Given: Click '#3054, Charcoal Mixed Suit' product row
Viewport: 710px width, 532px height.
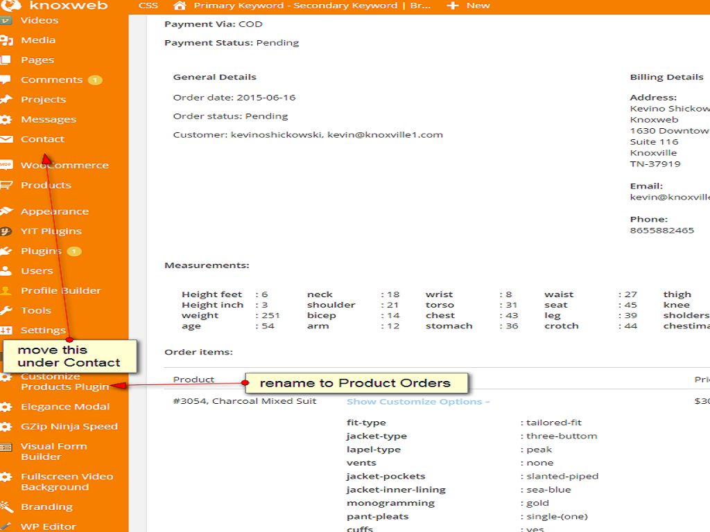Looking at the screenshot, I should coord(245,401).
